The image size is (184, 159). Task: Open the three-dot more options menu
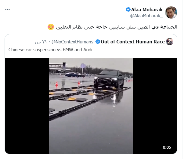(x=7, y=9)
